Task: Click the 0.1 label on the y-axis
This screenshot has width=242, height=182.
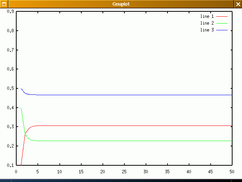Action: [x=11, y=165]
